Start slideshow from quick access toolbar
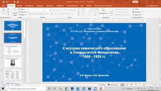The image size is (161, 91). [x=14, y=2]
